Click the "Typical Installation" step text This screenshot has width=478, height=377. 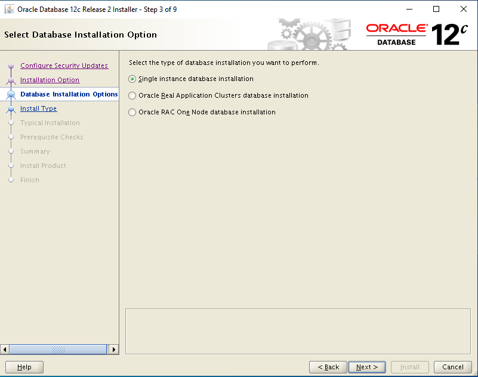click(50, 123)
